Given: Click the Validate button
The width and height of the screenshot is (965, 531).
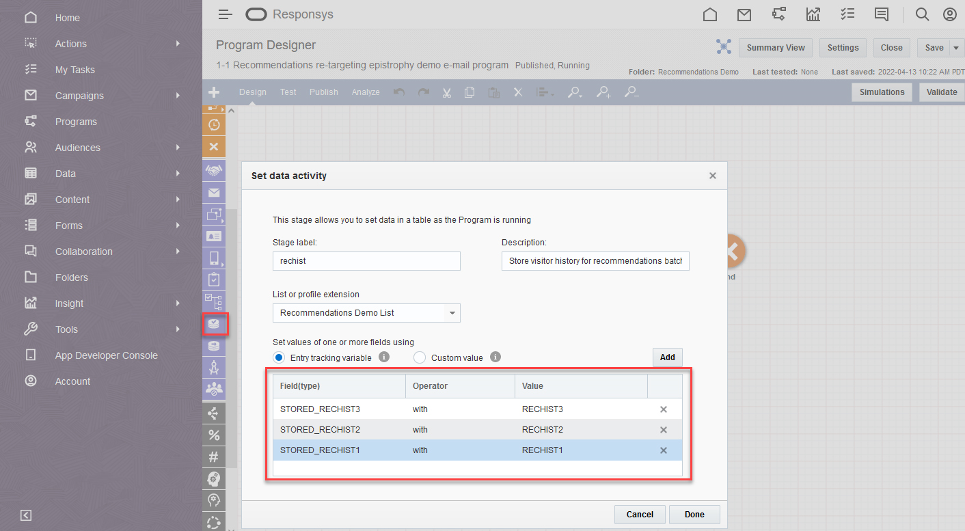Looking at the screenshot, I should click(x=942, y=92).
